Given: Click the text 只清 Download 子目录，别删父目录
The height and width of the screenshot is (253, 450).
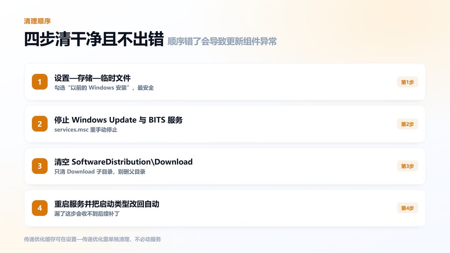Looking at the screenshot, I should click(100, 172).
